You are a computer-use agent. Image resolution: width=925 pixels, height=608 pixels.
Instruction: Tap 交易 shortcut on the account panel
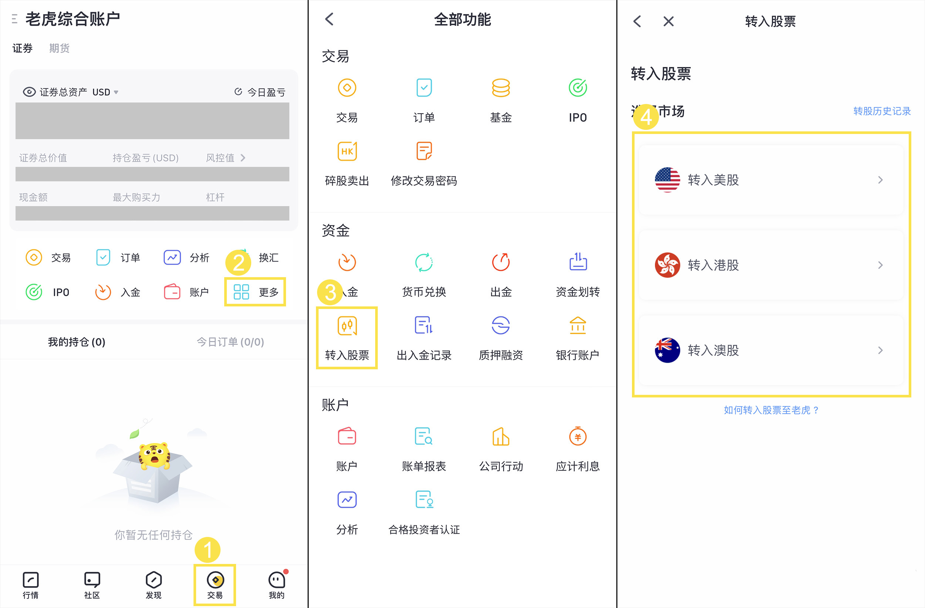(48, 257)
